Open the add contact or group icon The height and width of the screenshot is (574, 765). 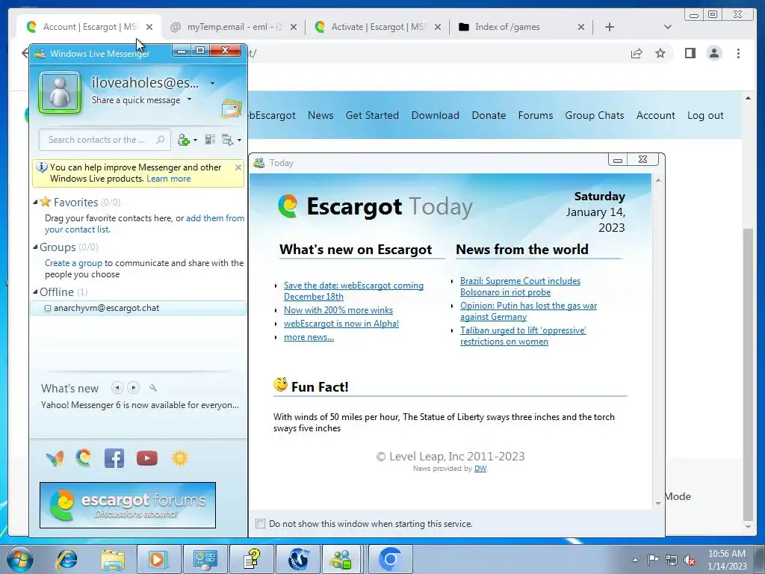coord(187,140)
